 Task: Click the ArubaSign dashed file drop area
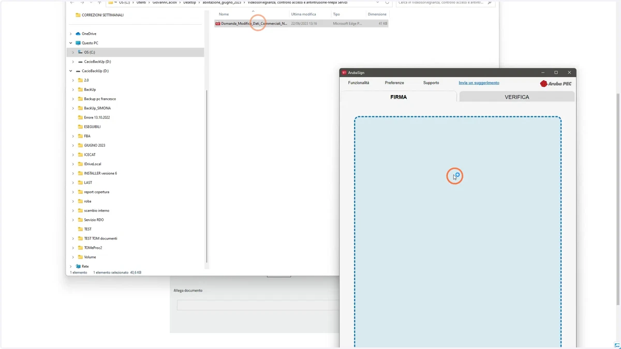(457, 232)
